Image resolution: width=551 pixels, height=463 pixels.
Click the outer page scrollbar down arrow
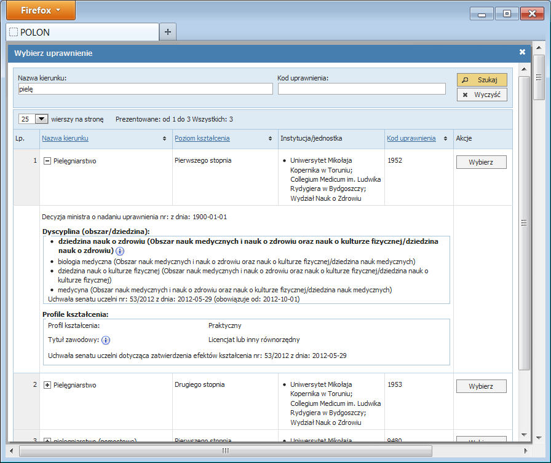(539, 438)
